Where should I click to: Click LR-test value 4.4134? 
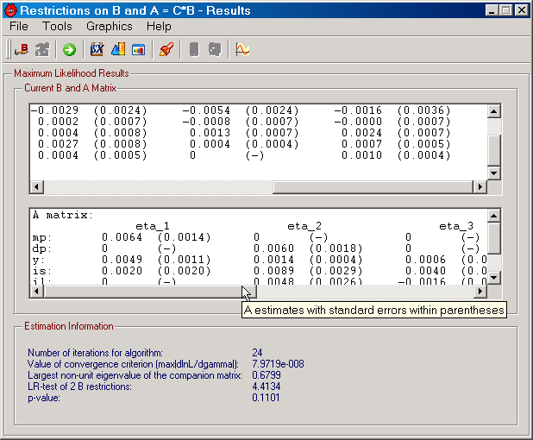point(266,387)
